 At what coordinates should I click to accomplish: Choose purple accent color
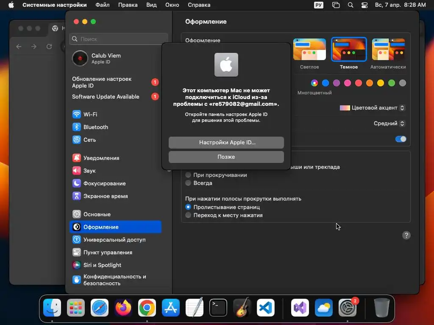pyautogui.click(x=337, y=83)
